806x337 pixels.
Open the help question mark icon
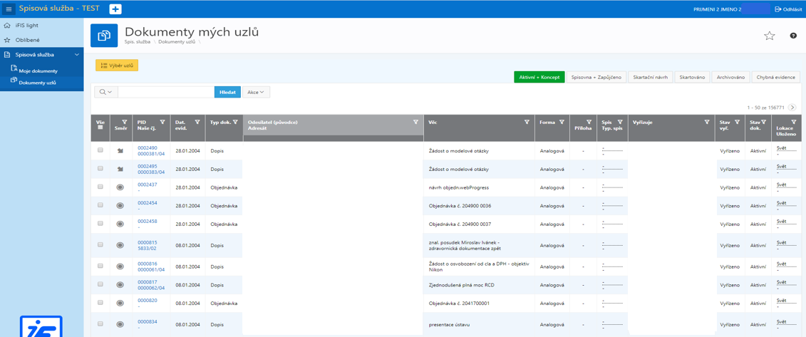point(793,36)
